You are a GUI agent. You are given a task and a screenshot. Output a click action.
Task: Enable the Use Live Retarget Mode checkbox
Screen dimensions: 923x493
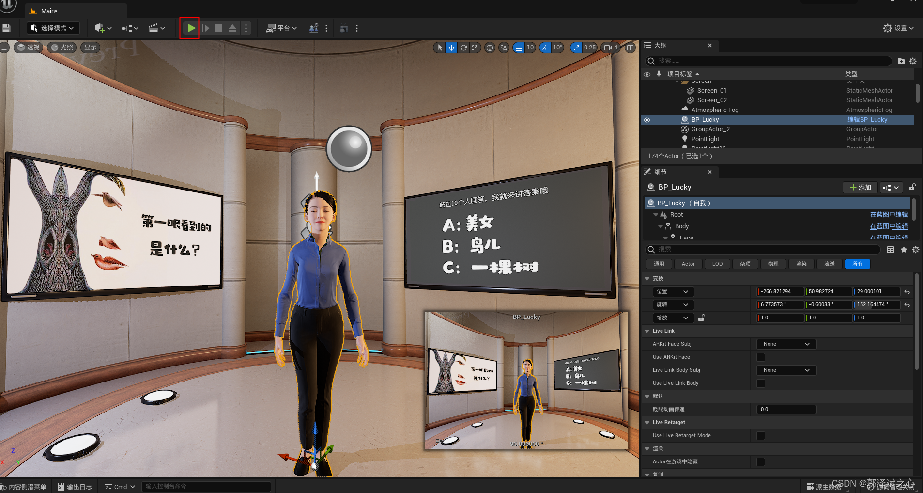coord(761,436)
